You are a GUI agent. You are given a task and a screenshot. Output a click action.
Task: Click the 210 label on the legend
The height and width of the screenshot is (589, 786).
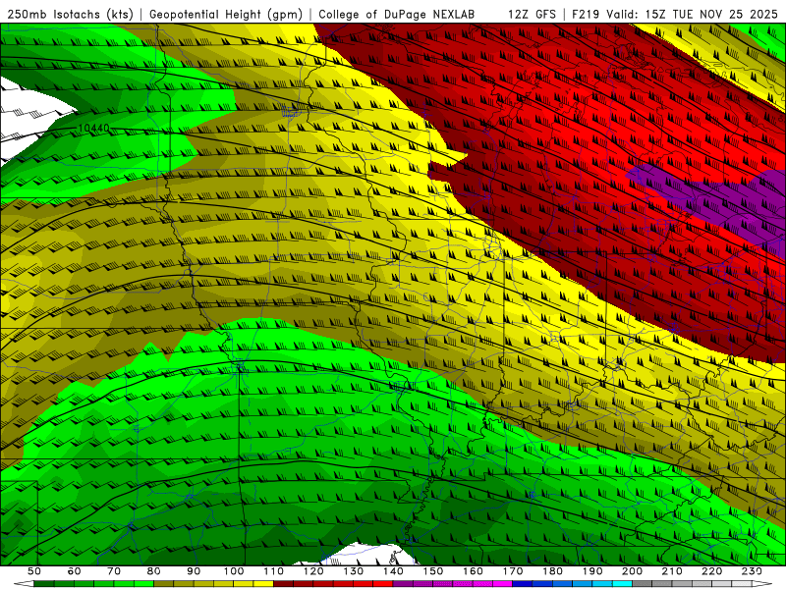[x=673, y=571]
